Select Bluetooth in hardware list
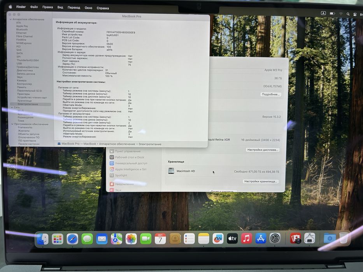The image size is (363, 272). [22, 30]
